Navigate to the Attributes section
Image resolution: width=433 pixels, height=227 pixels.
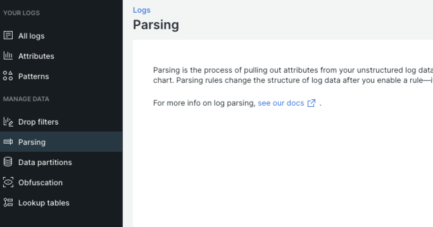[36, 56]
